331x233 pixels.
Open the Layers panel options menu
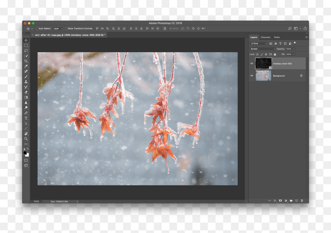306,37
